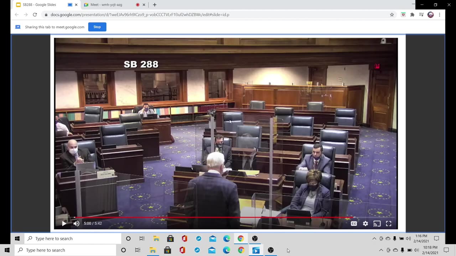Open volume control beside the 10:18 PM clock
This screenshot has height=256, width=456.
pos(416,250)
